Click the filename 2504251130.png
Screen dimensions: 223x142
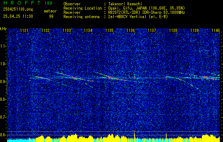coord(18,10)
